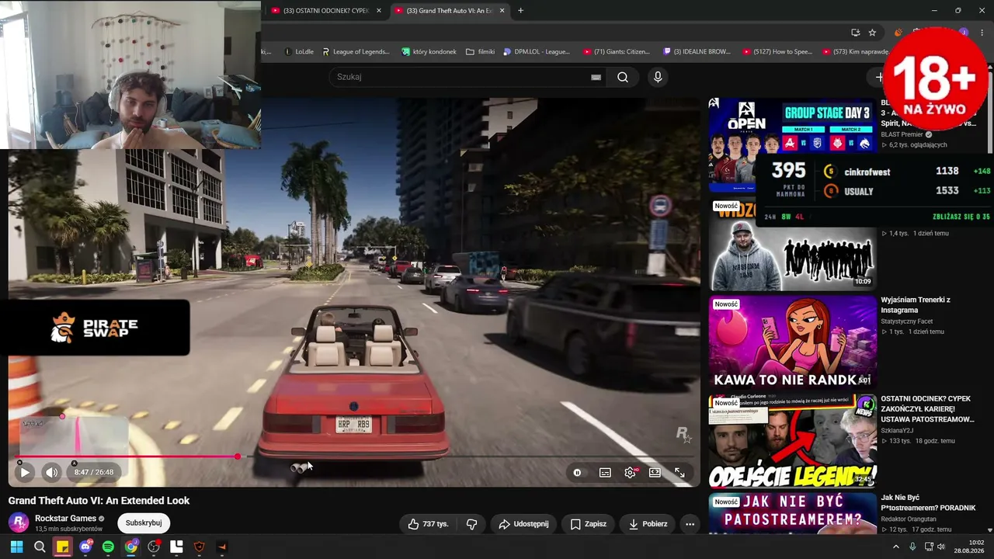
Task: Open video player settings gear
Action: coord(630,472)
